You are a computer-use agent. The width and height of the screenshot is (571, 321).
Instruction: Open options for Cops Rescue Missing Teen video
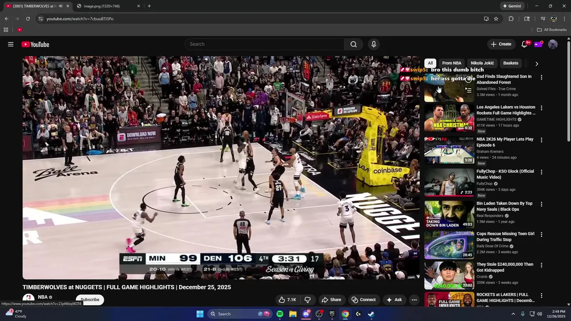tap(542, 235)
